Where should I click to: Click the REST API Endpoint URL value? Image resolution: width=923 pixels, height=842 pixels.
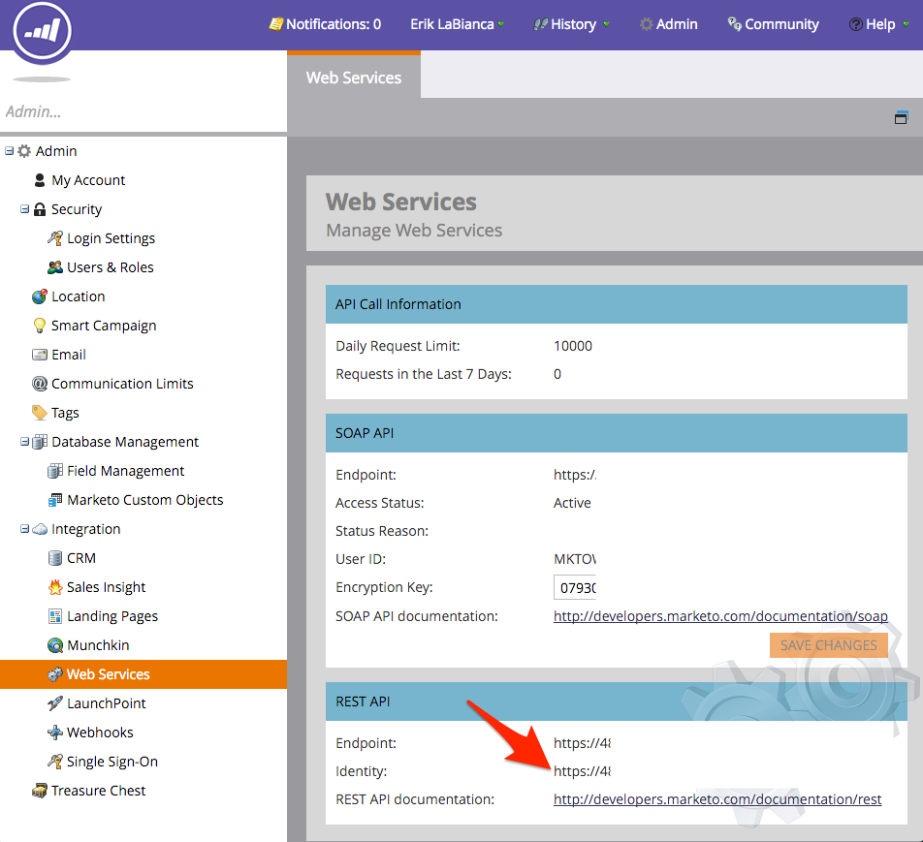582,743
